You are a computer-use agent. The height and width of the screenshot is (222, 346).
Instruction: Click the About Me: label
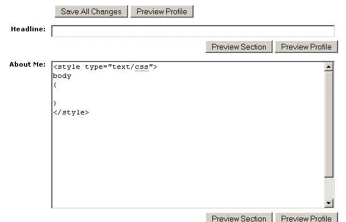27,64
